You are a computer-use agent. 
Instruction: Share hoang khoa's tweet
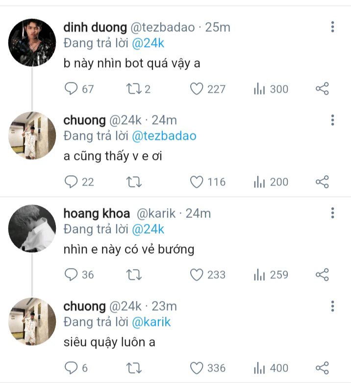pos(322,274)
